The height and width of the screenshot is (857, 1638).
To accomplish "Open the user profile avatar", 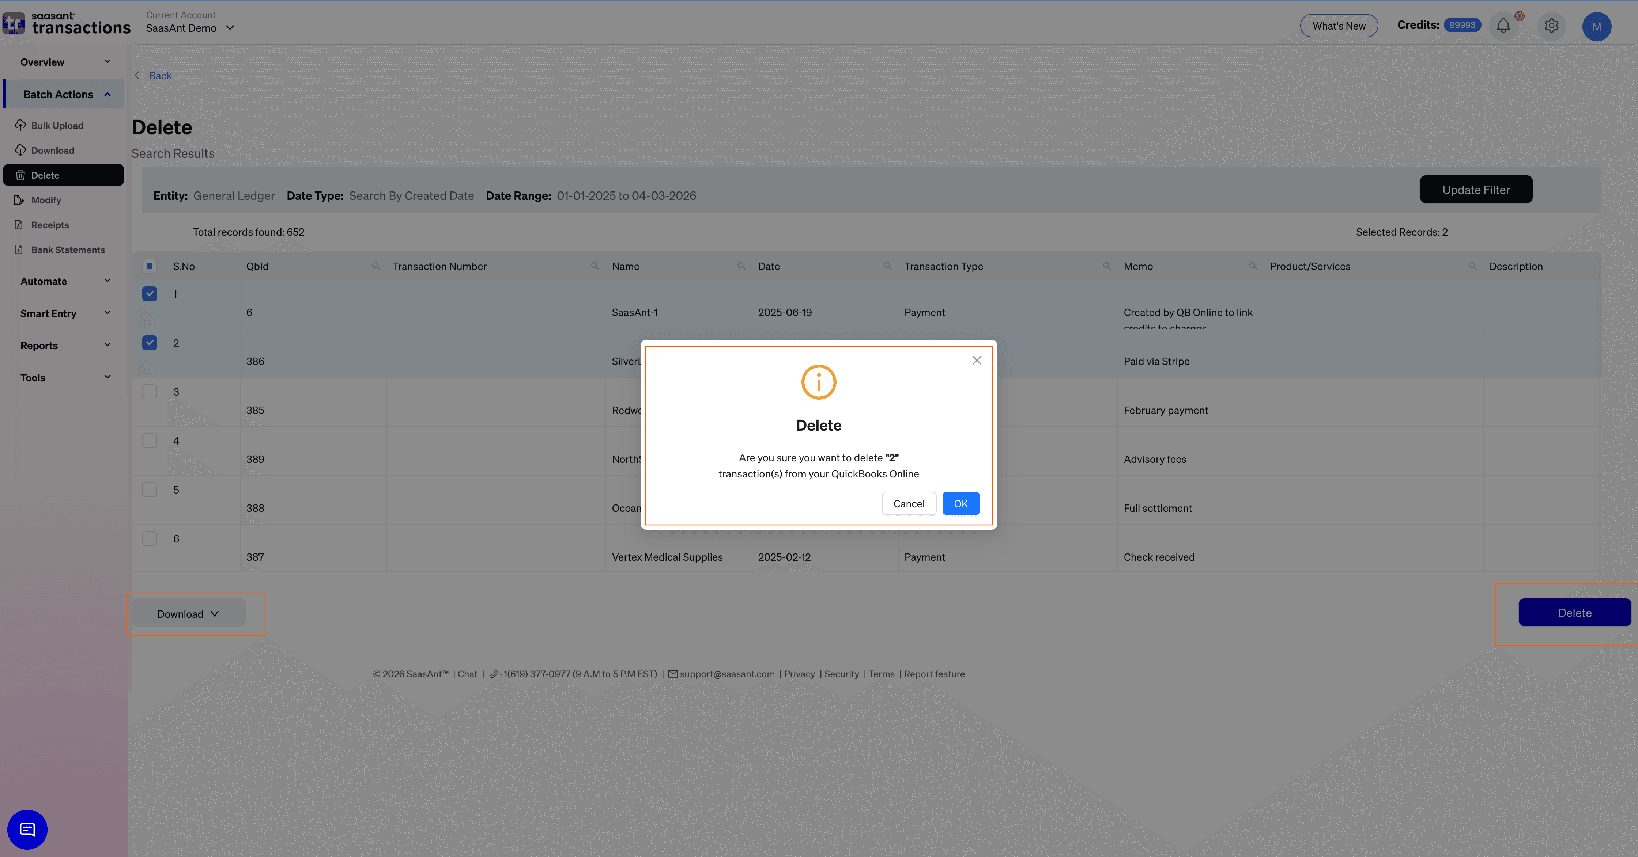I will pyautogui.click(x=1597, y=26).
